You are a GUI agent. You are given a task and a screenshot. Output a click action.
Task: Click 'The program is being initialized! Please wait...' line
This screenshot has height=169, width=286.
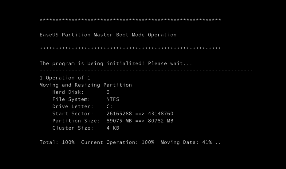(x=116, y=63)
